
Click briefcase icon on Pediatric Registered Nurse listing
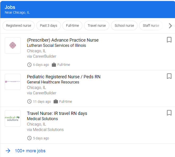coord(56,102)
